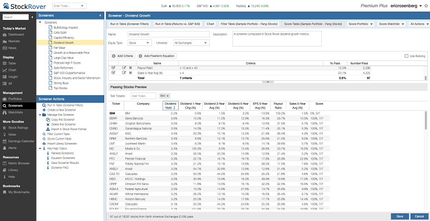Screen dimensions: 430x221
Task: Click the Save button
Action: click(x=400, y=217)
